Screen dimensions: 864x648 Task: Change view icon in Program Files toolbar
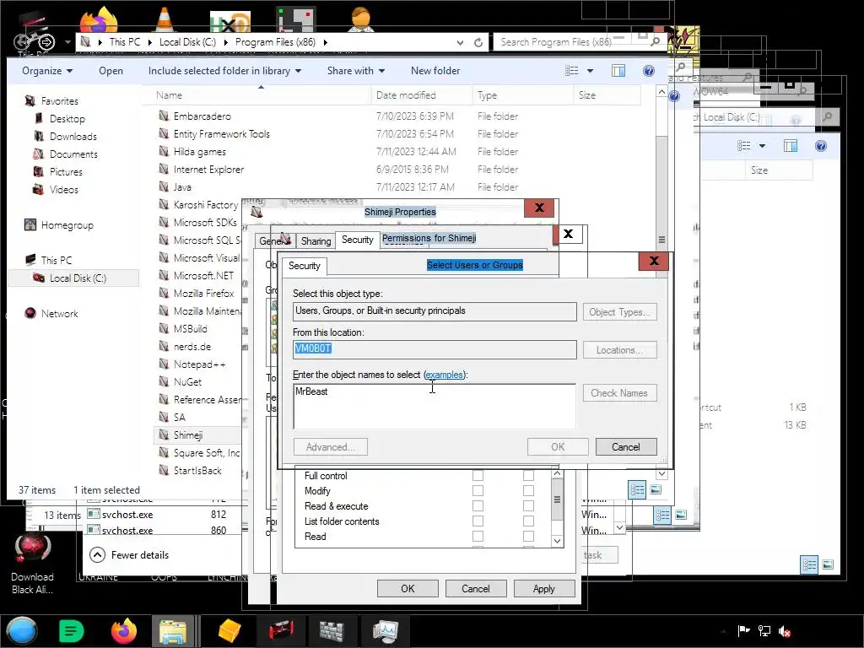572,71
